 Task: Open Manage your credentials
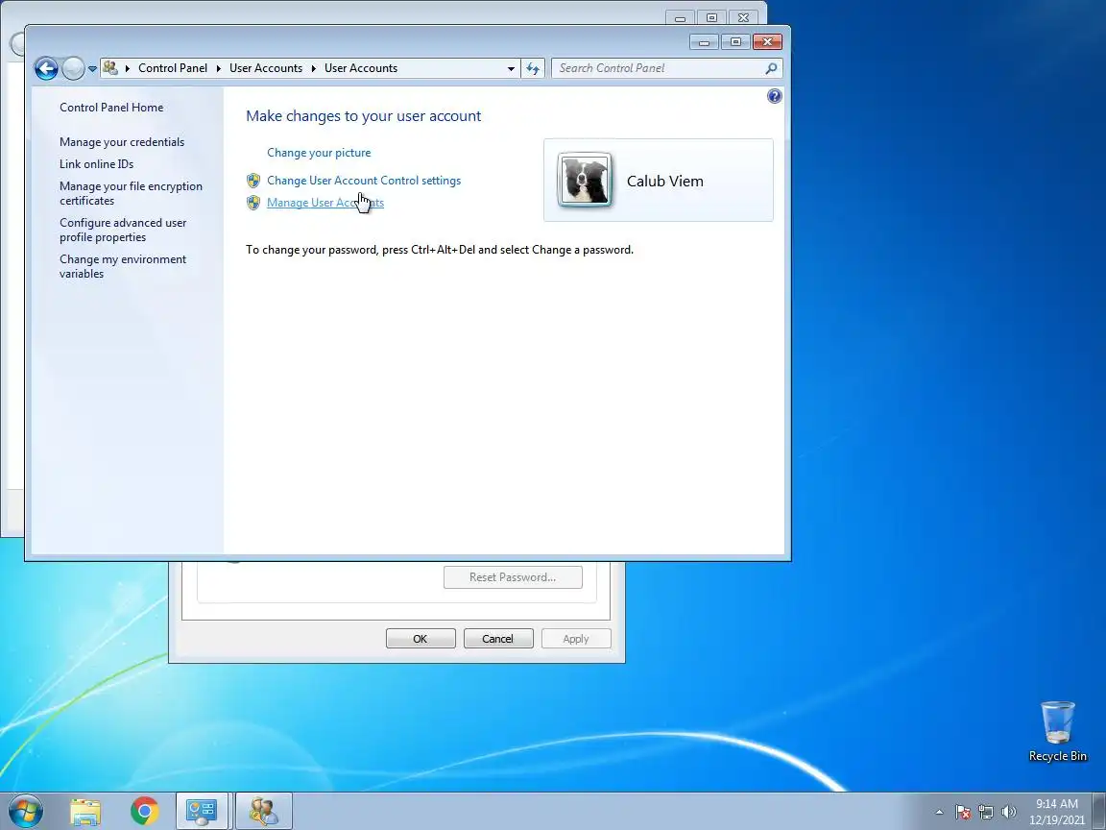coord(122,142)
